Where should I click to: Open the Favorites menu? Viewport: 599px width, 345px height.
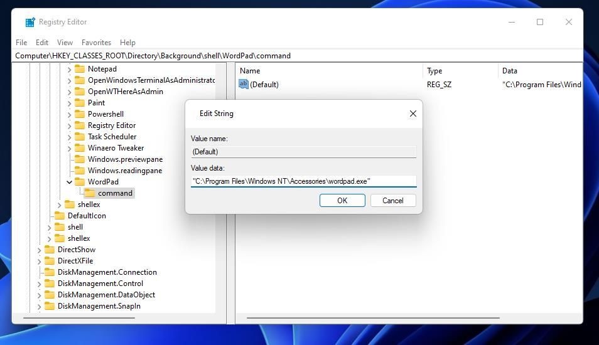(96, 43)
